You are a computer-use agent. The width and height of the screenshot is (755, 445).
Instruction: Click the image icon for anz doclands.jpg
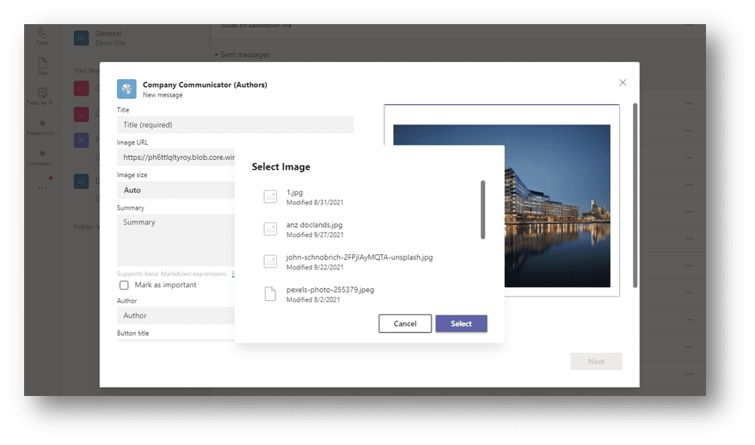pyautogui.click(x=270, y=229)
